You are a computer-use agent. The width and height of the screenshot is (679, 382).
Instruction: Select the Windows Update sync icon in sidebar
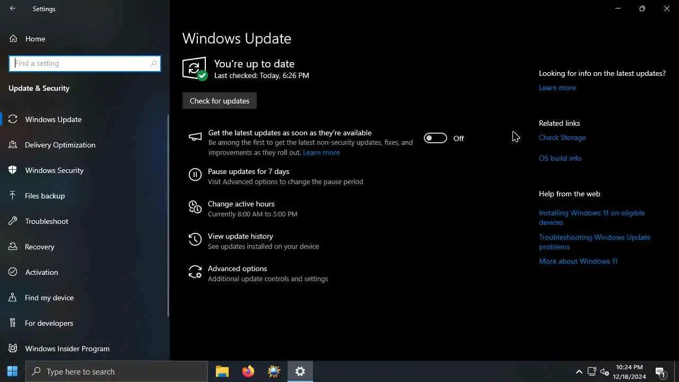13,119
